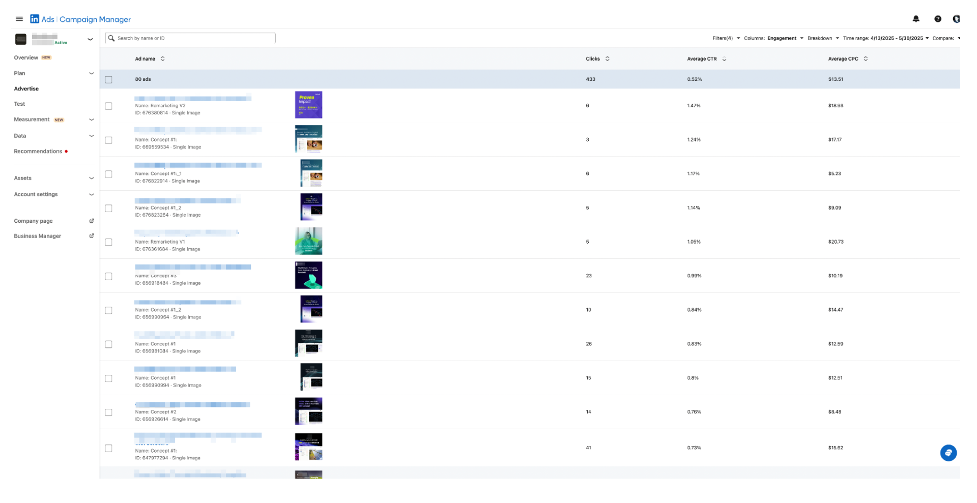Open the chatbot assistant bubble

(x=948, y=453)
